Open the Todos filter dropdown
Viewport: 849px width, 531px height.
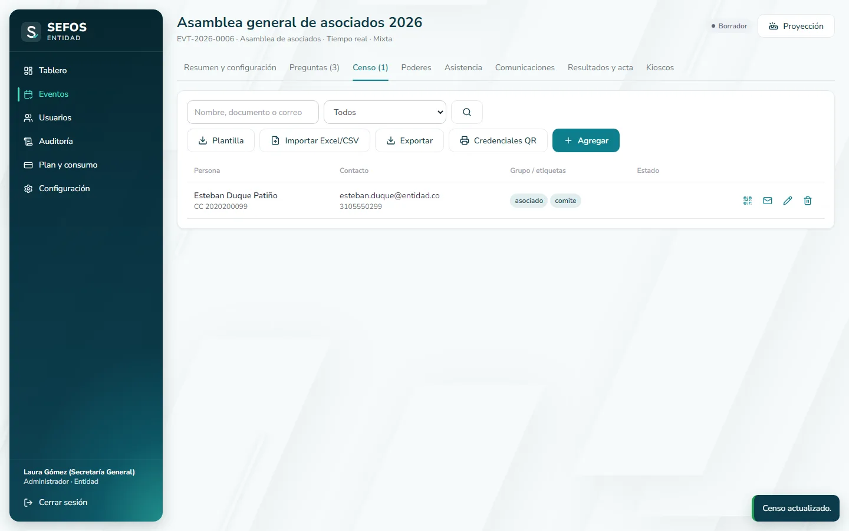click(385, 112)
